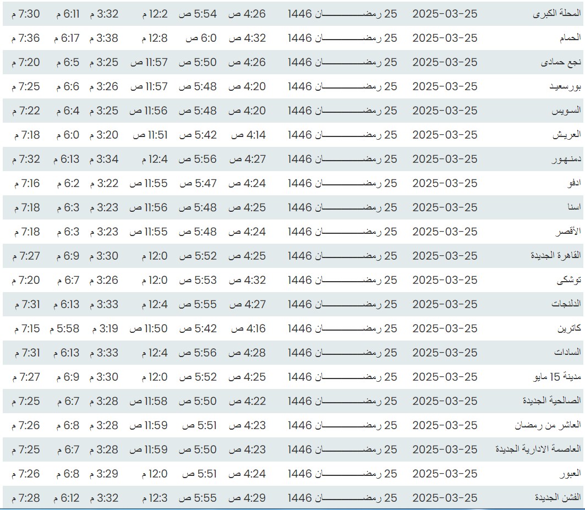
Task: Click the 7:28 م time in الفشن الجديدة row
Action: pyautogui.click(x=25, y=498)
